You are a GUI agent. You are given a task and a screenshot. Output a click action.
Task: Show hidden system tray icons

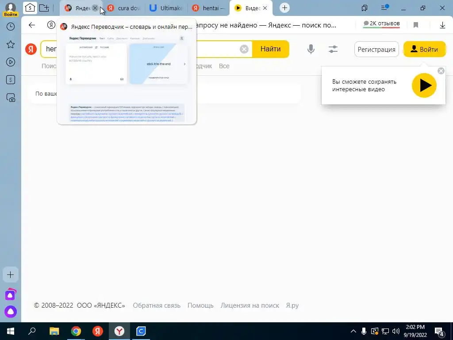(353, 331)
